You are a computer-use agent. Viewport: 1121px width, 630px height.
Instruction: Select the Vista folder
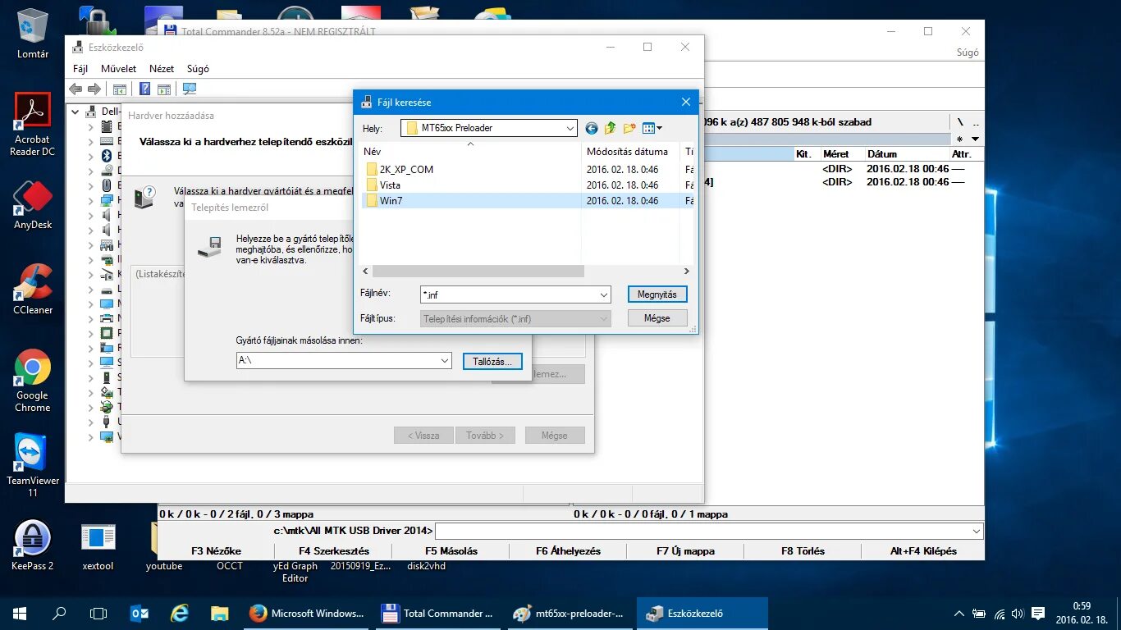pos(390,185)
